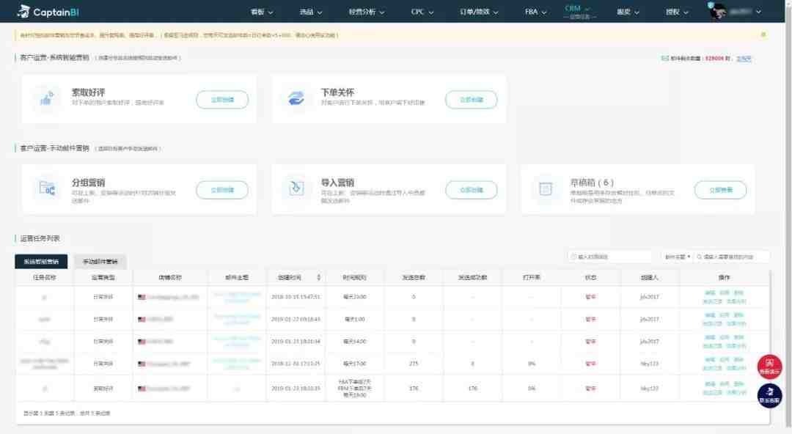Expand the 订单/绩效 navigation menu

click(x=480, y=12)
